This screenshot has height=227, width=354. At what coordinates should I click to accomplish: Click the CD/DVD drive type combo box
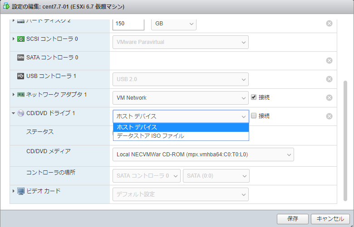181,116
